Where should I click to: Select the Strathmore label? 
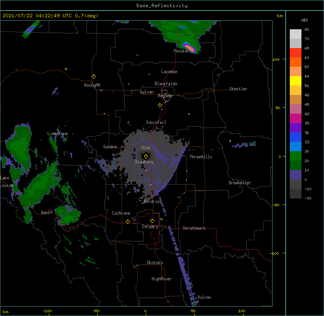(x=194, y=228)
